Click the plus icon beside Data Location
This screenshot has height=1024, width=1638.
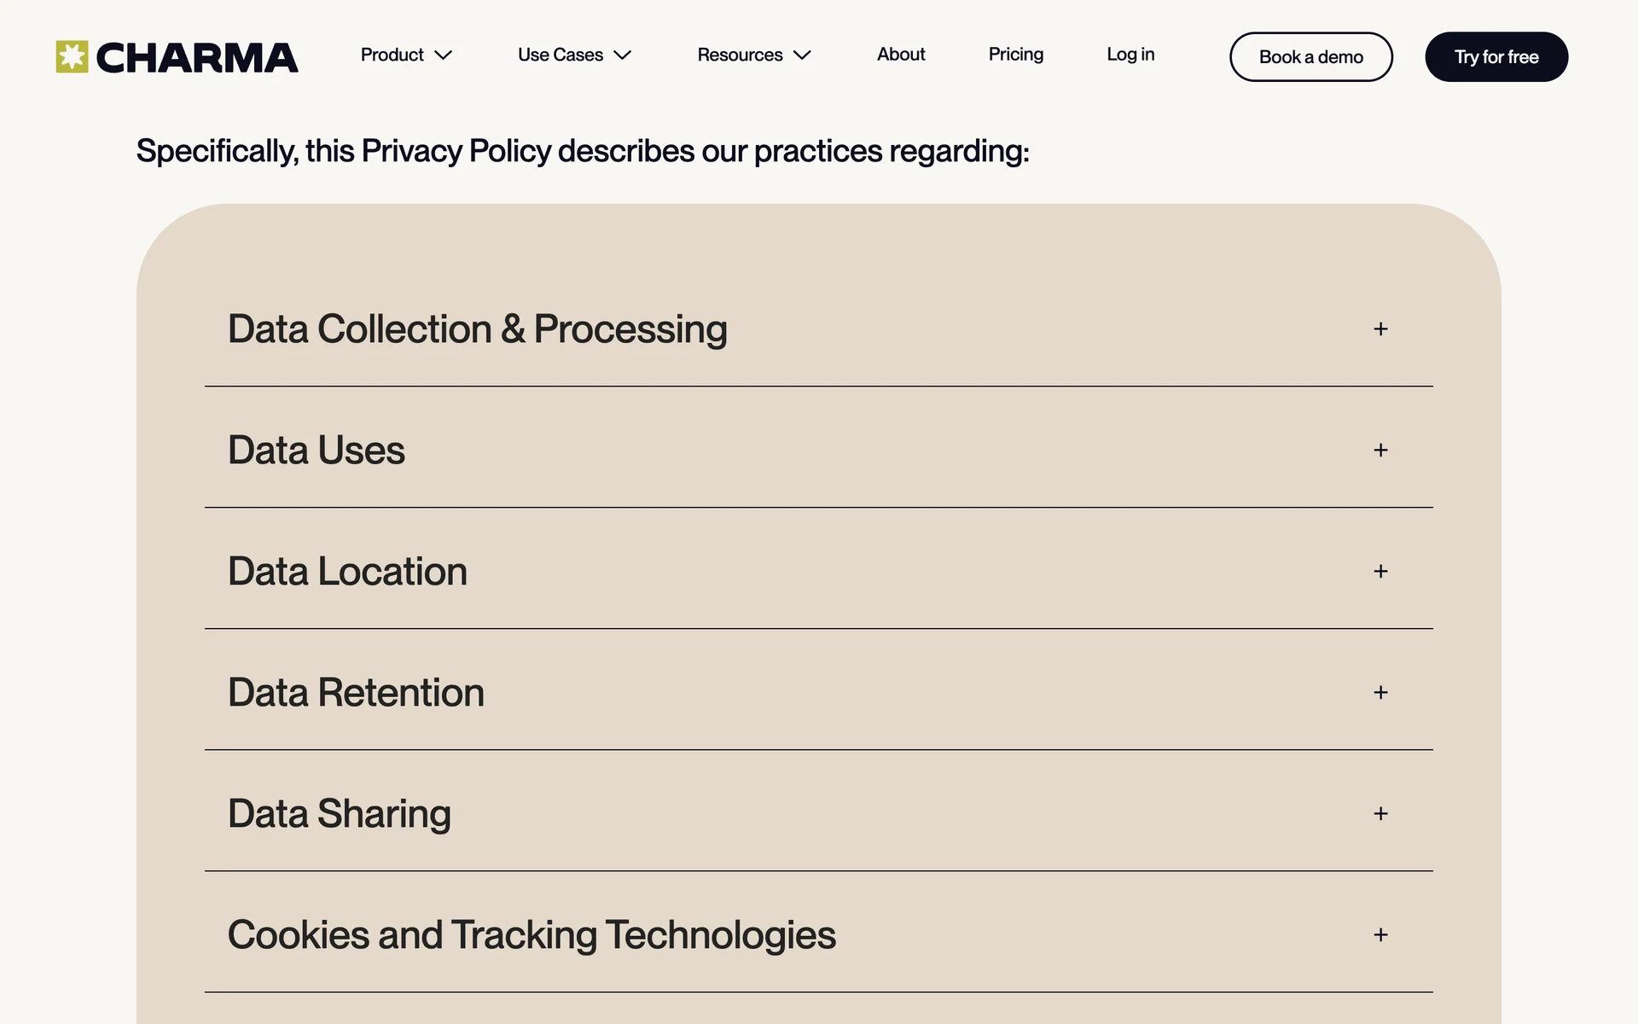[x=1380, y=572]
